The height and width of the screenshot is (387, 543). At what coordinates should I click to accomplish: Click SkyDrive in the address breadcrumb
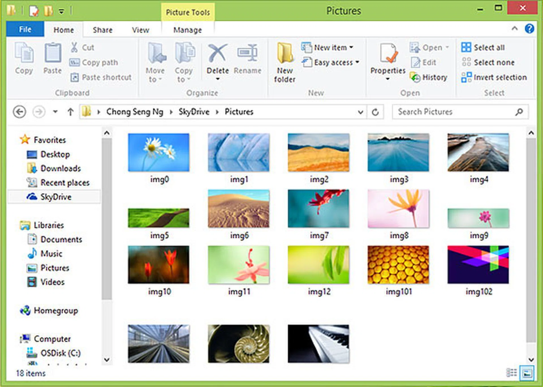tap(194, 112)
